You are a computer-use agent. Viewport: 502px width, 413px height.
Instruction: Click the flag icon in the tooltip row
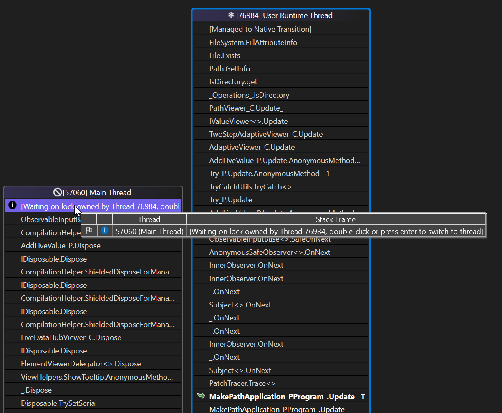pyautogui.click(x=89, y=231)
